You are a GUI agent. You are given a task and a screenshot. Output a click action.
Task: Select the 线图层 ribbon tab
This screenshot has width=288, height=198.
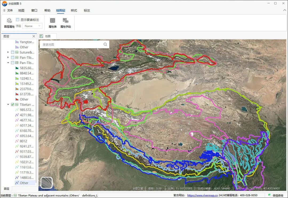(61, 10)
